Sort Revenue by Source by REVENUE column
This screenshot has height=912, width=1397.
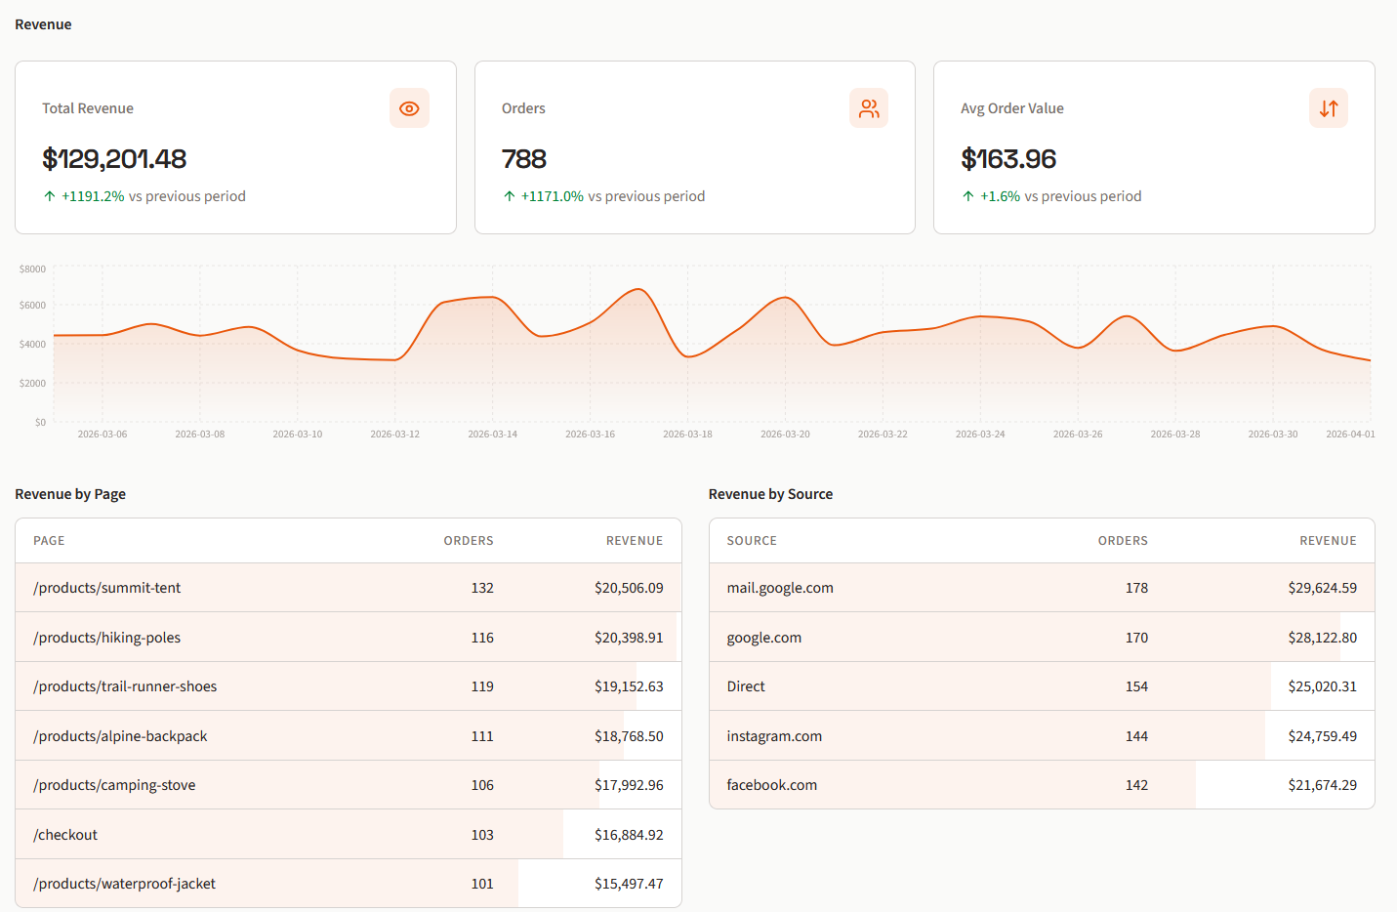[1328, 540]
